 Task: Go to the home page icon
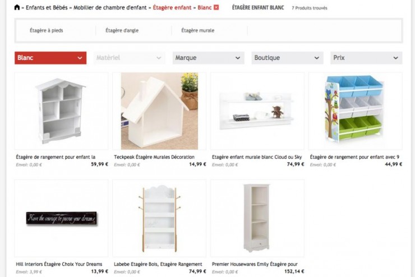click(x=17, y=7)
